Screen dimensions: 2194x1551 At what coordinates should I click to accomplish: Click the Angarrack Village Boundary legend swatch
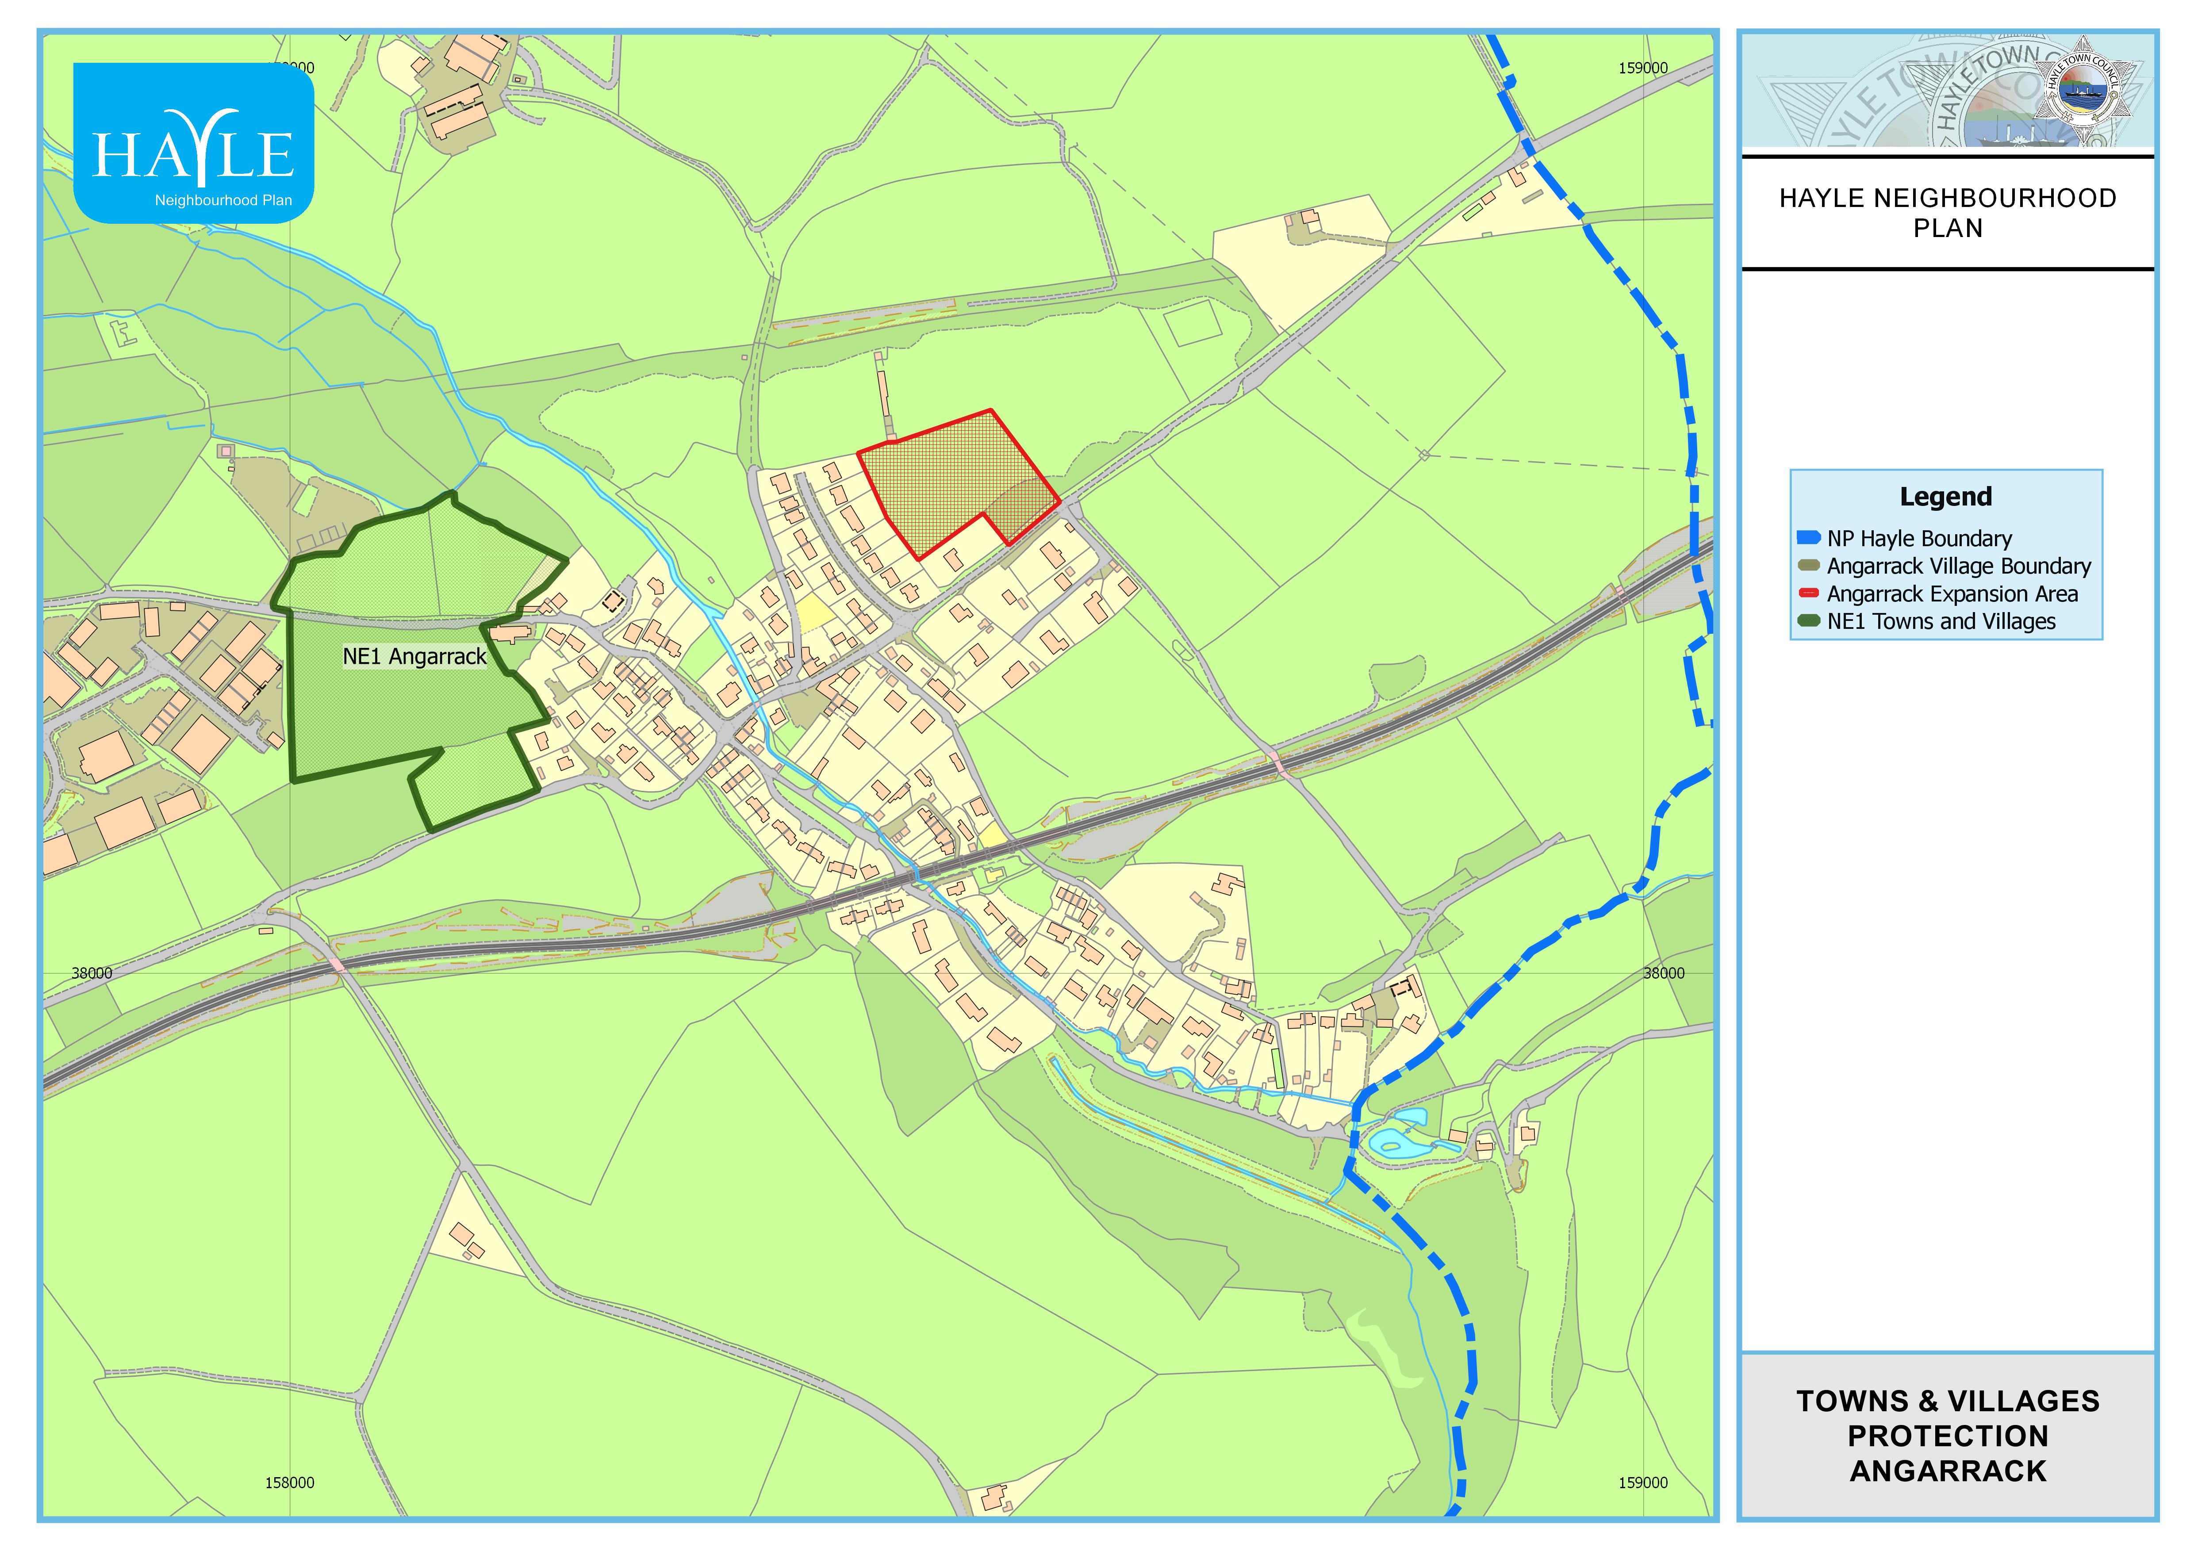pos(1808,566)
